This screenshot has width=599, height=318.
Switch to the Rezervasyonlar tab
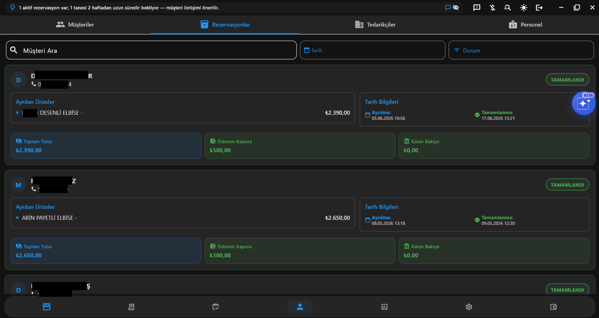point(225,25)
